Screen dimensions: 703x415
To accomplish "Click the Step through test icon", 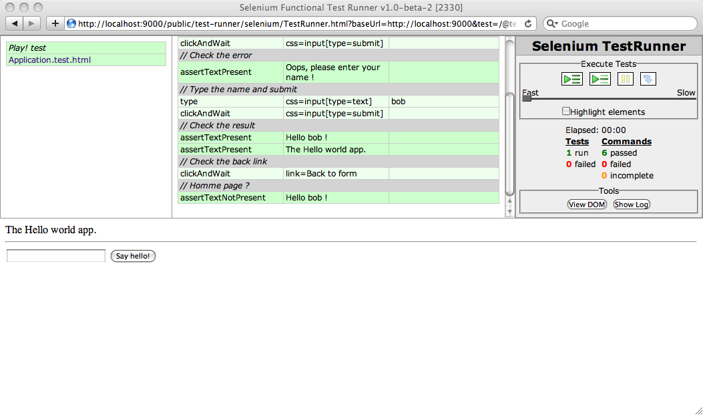I will tap(648, 79).
